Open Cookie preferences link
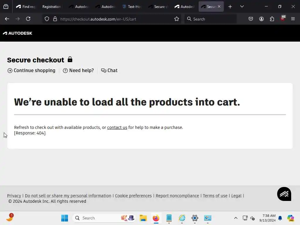 click(x=133, y=196)
